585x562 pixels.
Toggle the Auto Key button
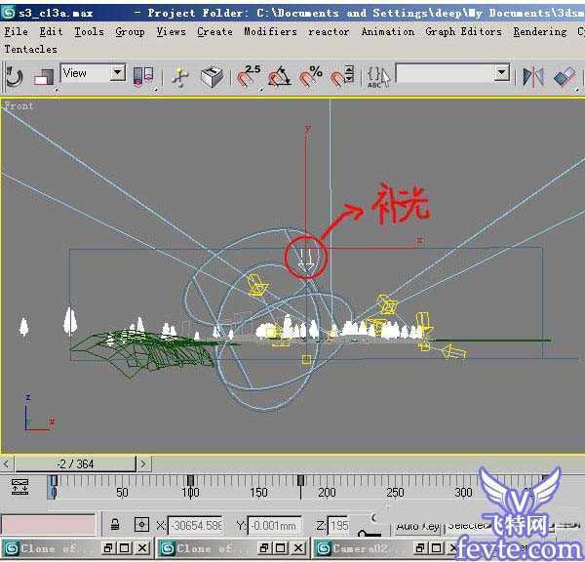pos(417,527)
